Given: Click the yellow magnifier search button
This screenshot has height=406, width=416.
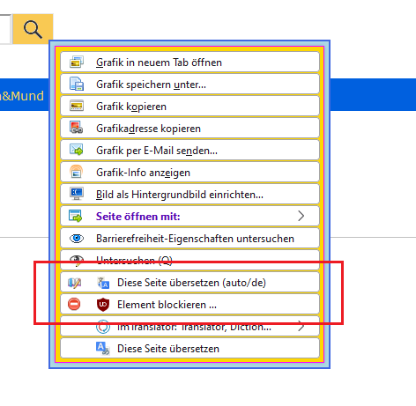Looking at the screenshot, I should 33,29.
